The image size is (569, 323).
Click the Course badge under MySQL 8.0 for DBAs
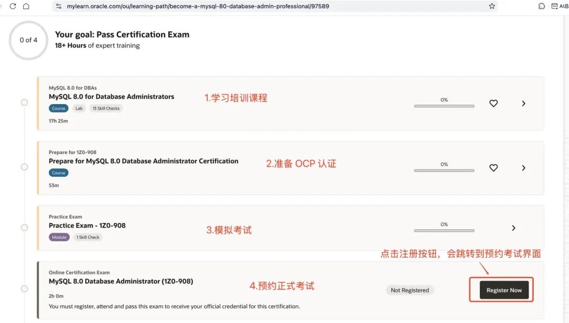click(58, 108)
